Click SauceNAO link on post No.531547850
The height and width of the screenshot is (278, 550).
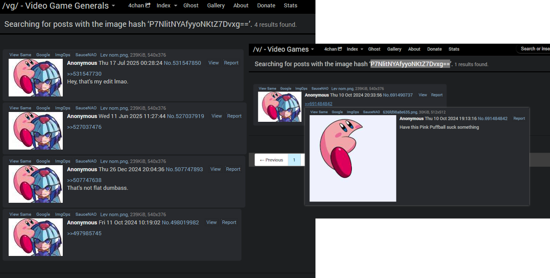click(86, 55)
